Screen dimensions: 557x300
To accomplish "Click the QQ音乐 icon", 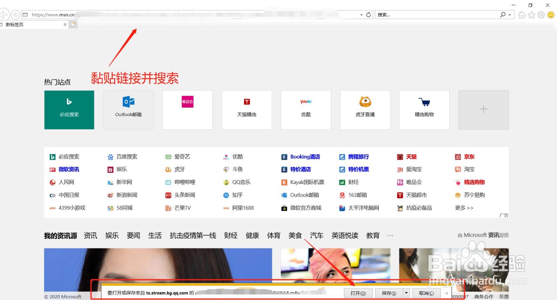I will coord(226,183).
